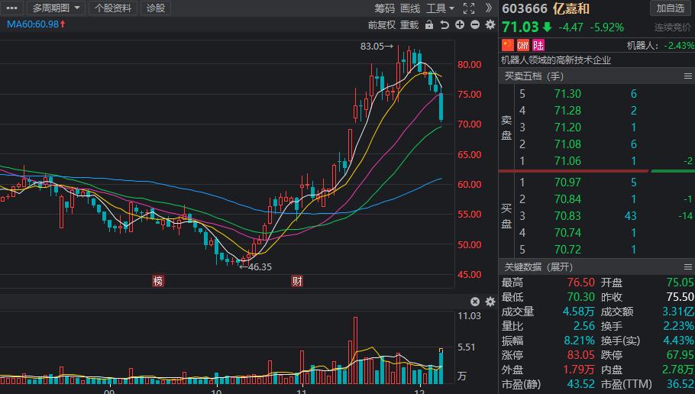The height and width of the screenshot is (394, 695).
Task: Open the three-dots more menu
Action: point(11,8)
